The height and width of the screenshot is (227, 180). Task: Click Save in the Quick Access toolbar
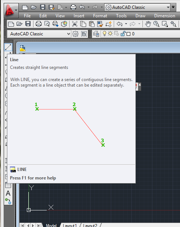pyautogui.click(x=42, y=7)
